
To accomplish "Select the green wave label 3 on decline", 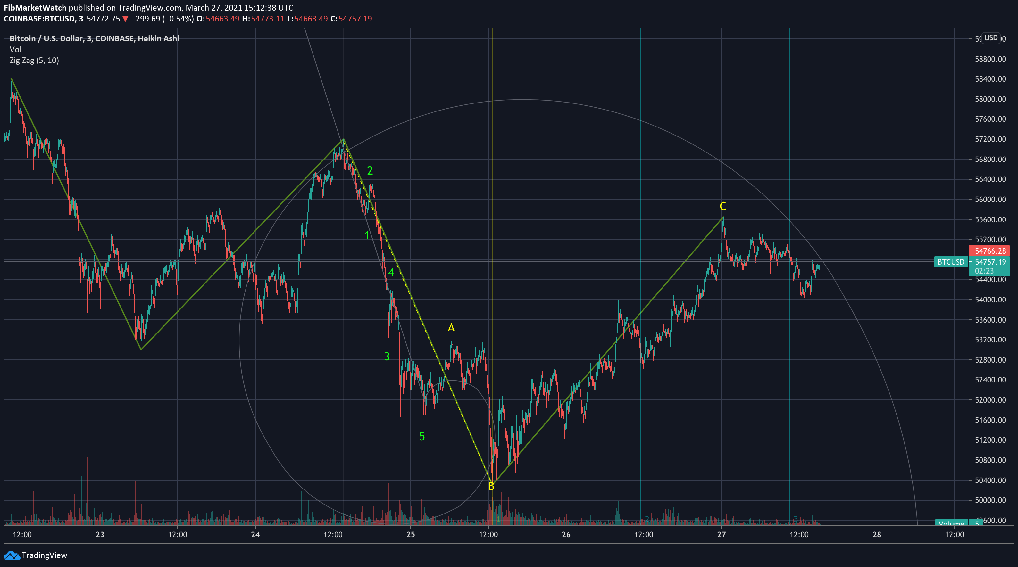I will click(387, 357).
